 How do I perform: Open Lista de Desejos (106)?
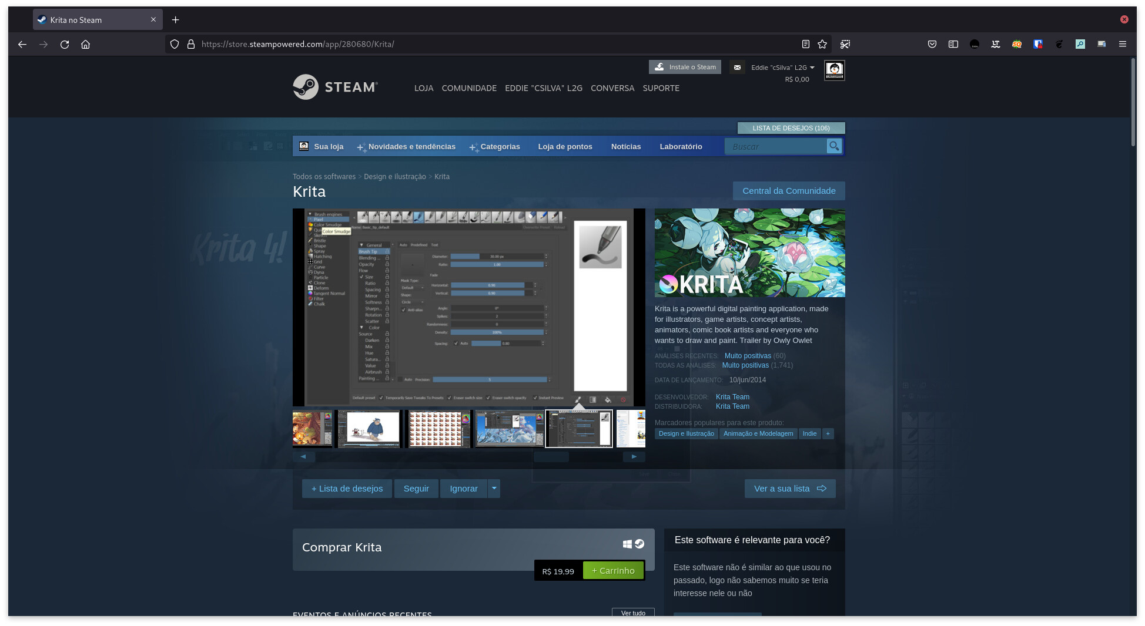(791, 128)
